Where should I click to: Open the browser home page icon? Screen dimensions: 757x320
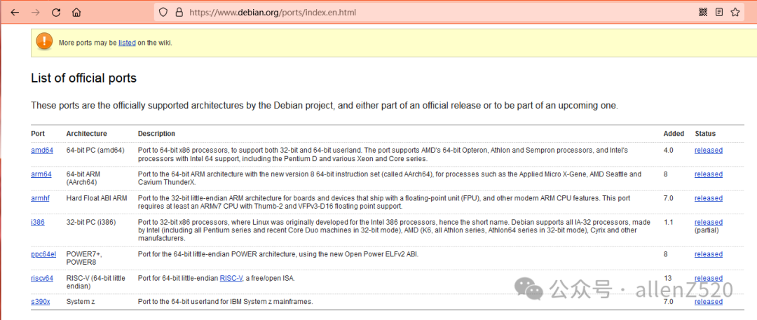[x=76, y=13]
